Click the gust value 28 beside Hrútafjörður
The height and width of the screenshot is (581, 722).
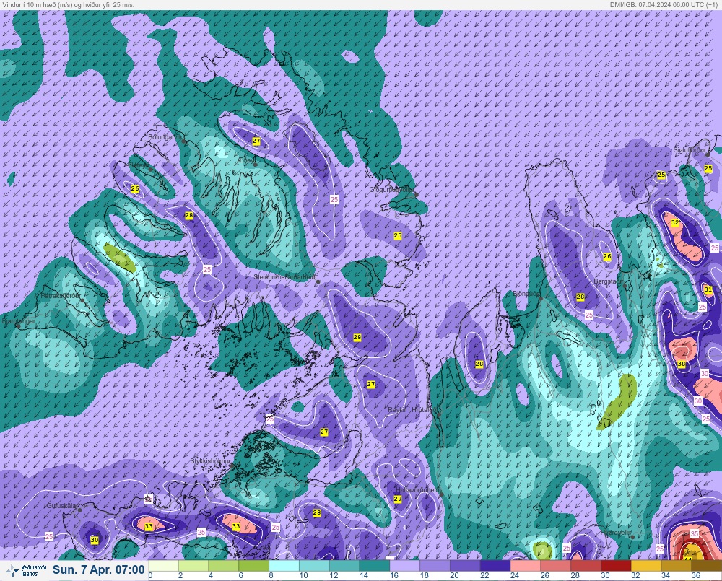pyautogui.click(x=479, y=364)
